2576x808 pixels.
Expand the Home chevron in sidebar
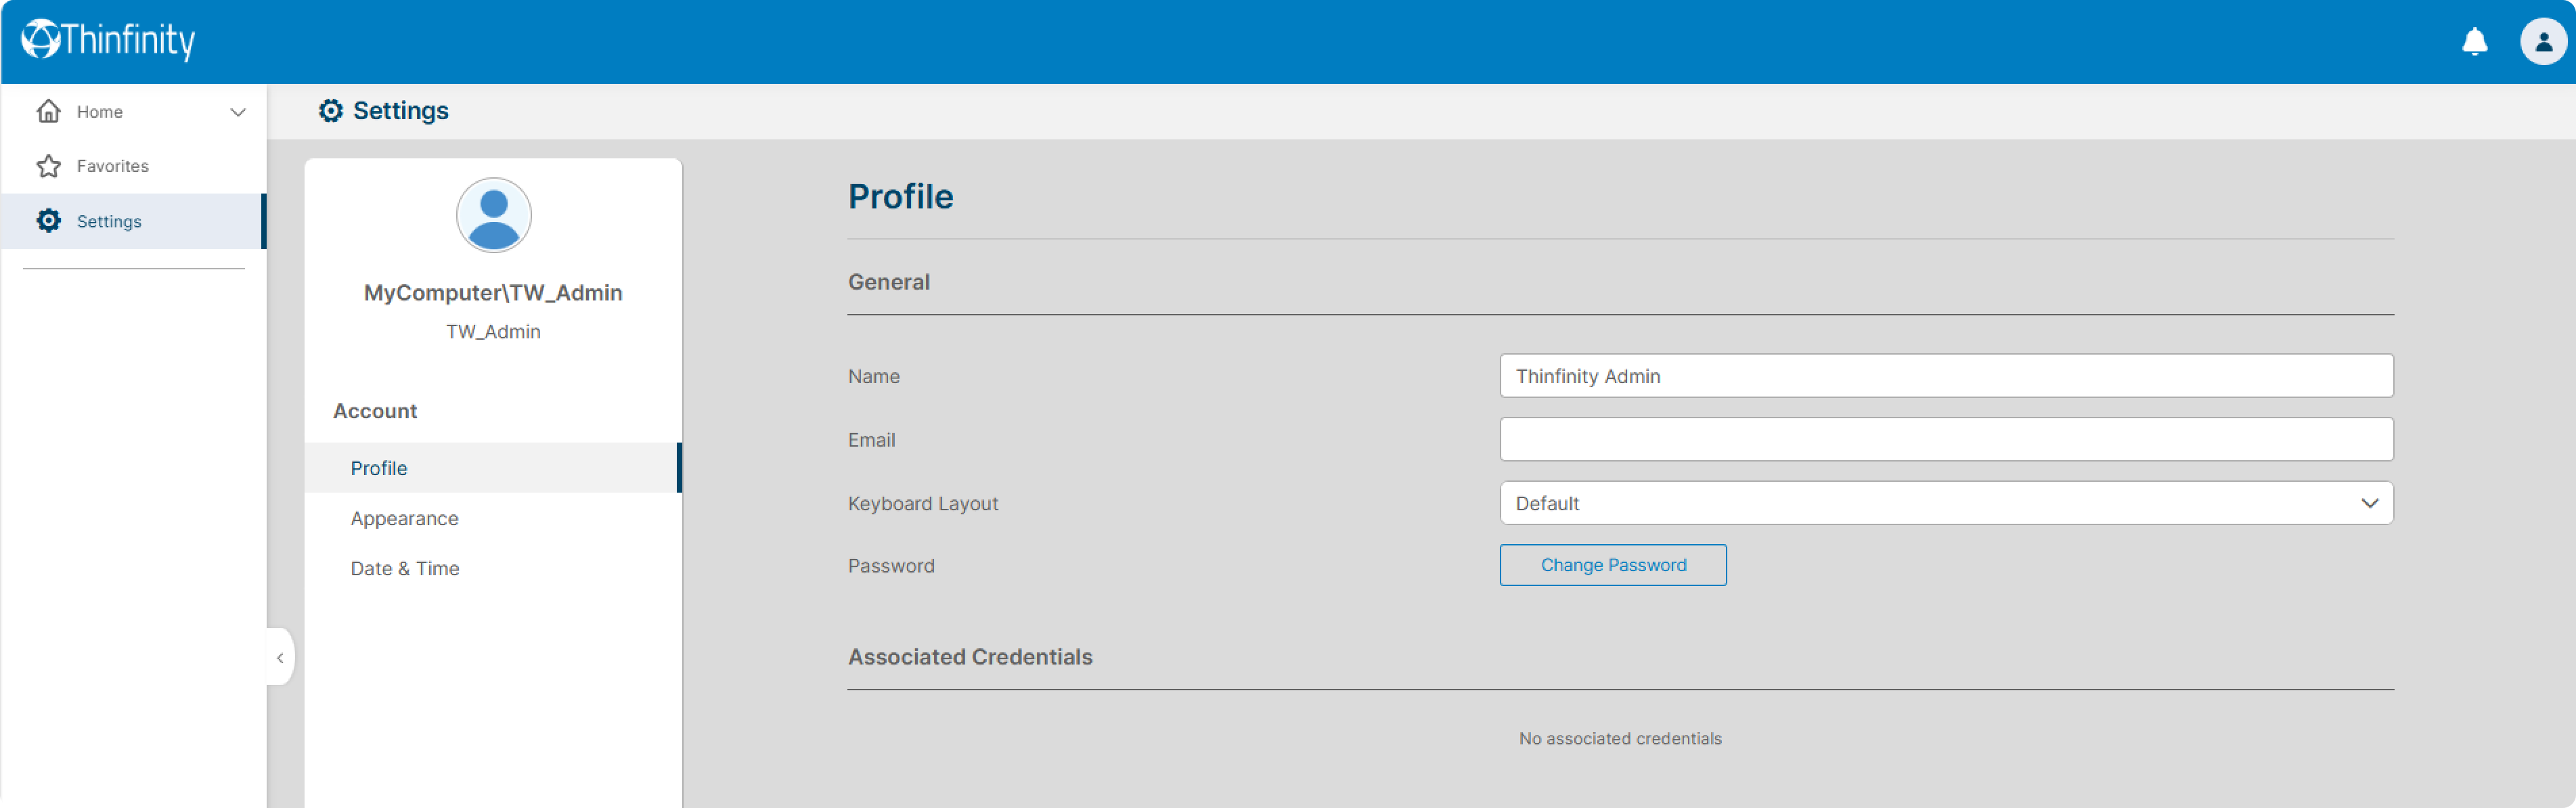coord(238,112)
